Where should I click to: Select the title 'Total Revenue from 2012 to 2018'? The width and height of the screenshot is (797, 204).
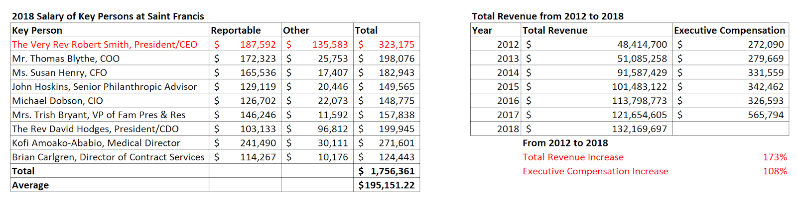click(x=547, y=16)
